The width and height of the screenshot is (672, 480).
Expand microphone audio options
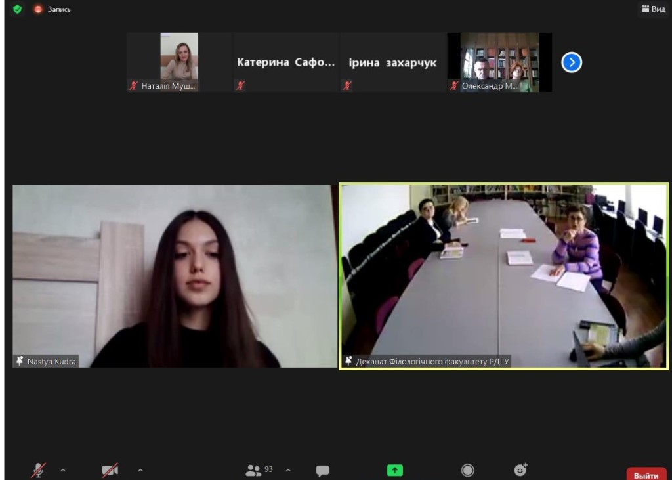pos(63,470)
